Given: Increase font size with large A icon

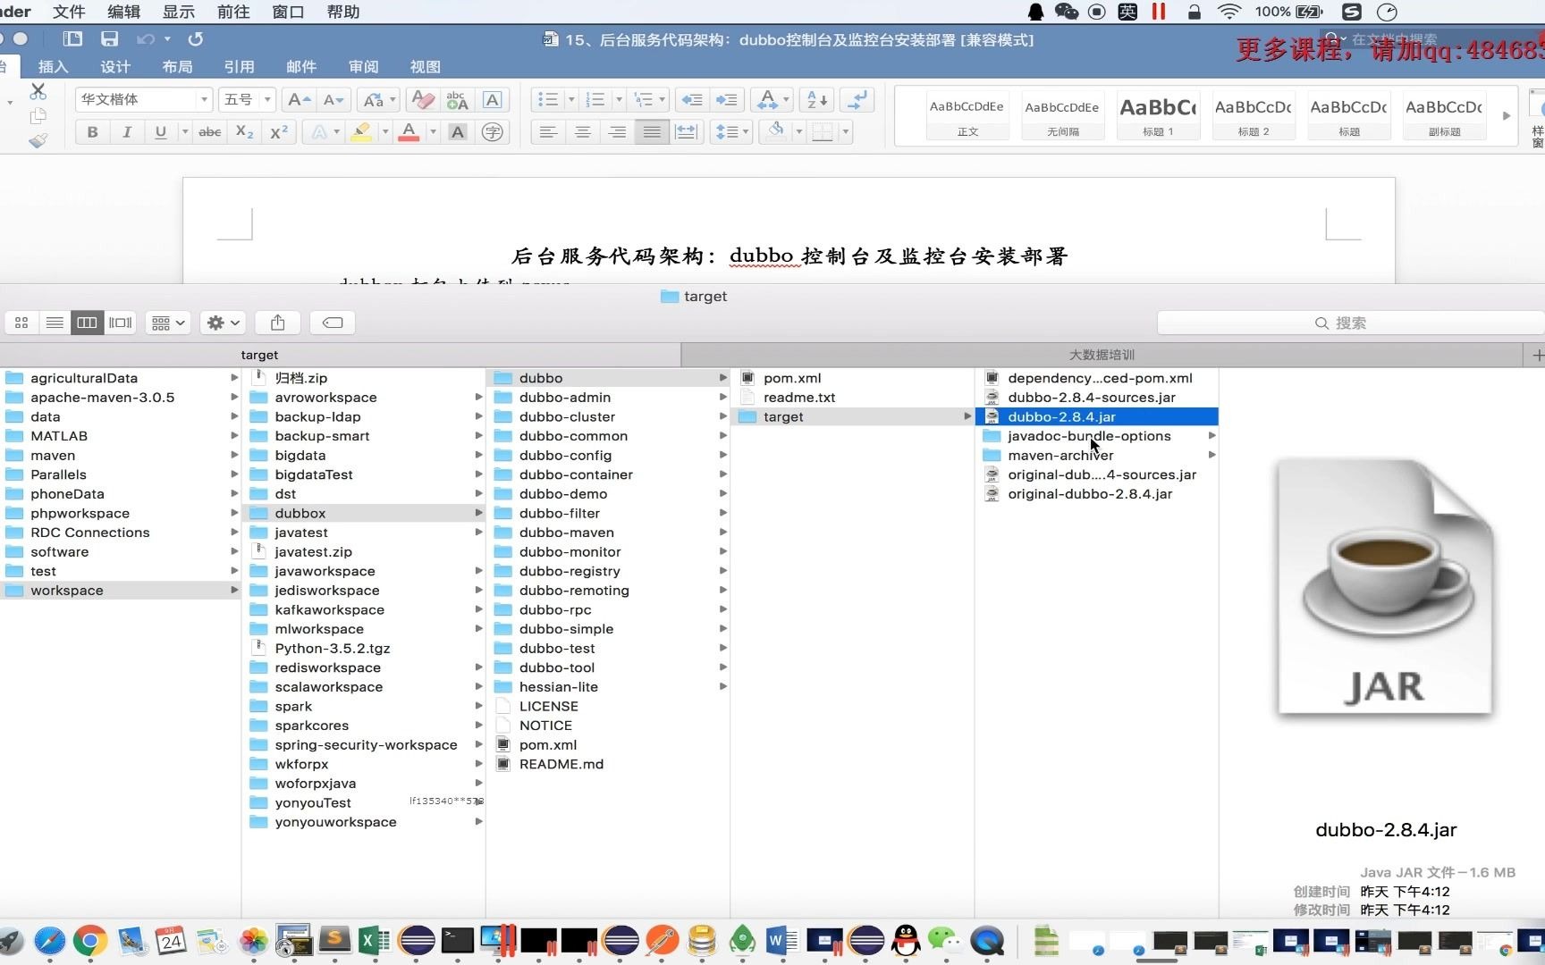Looking at the screenshot, I should (299, 100).
